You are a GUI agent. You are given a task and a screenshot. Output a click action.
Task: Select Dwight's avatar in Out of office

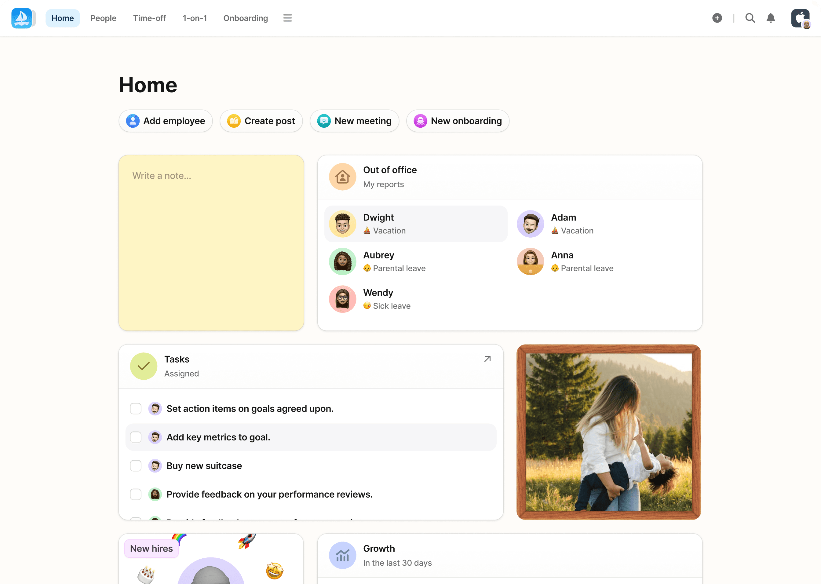(x=342, y=224)
